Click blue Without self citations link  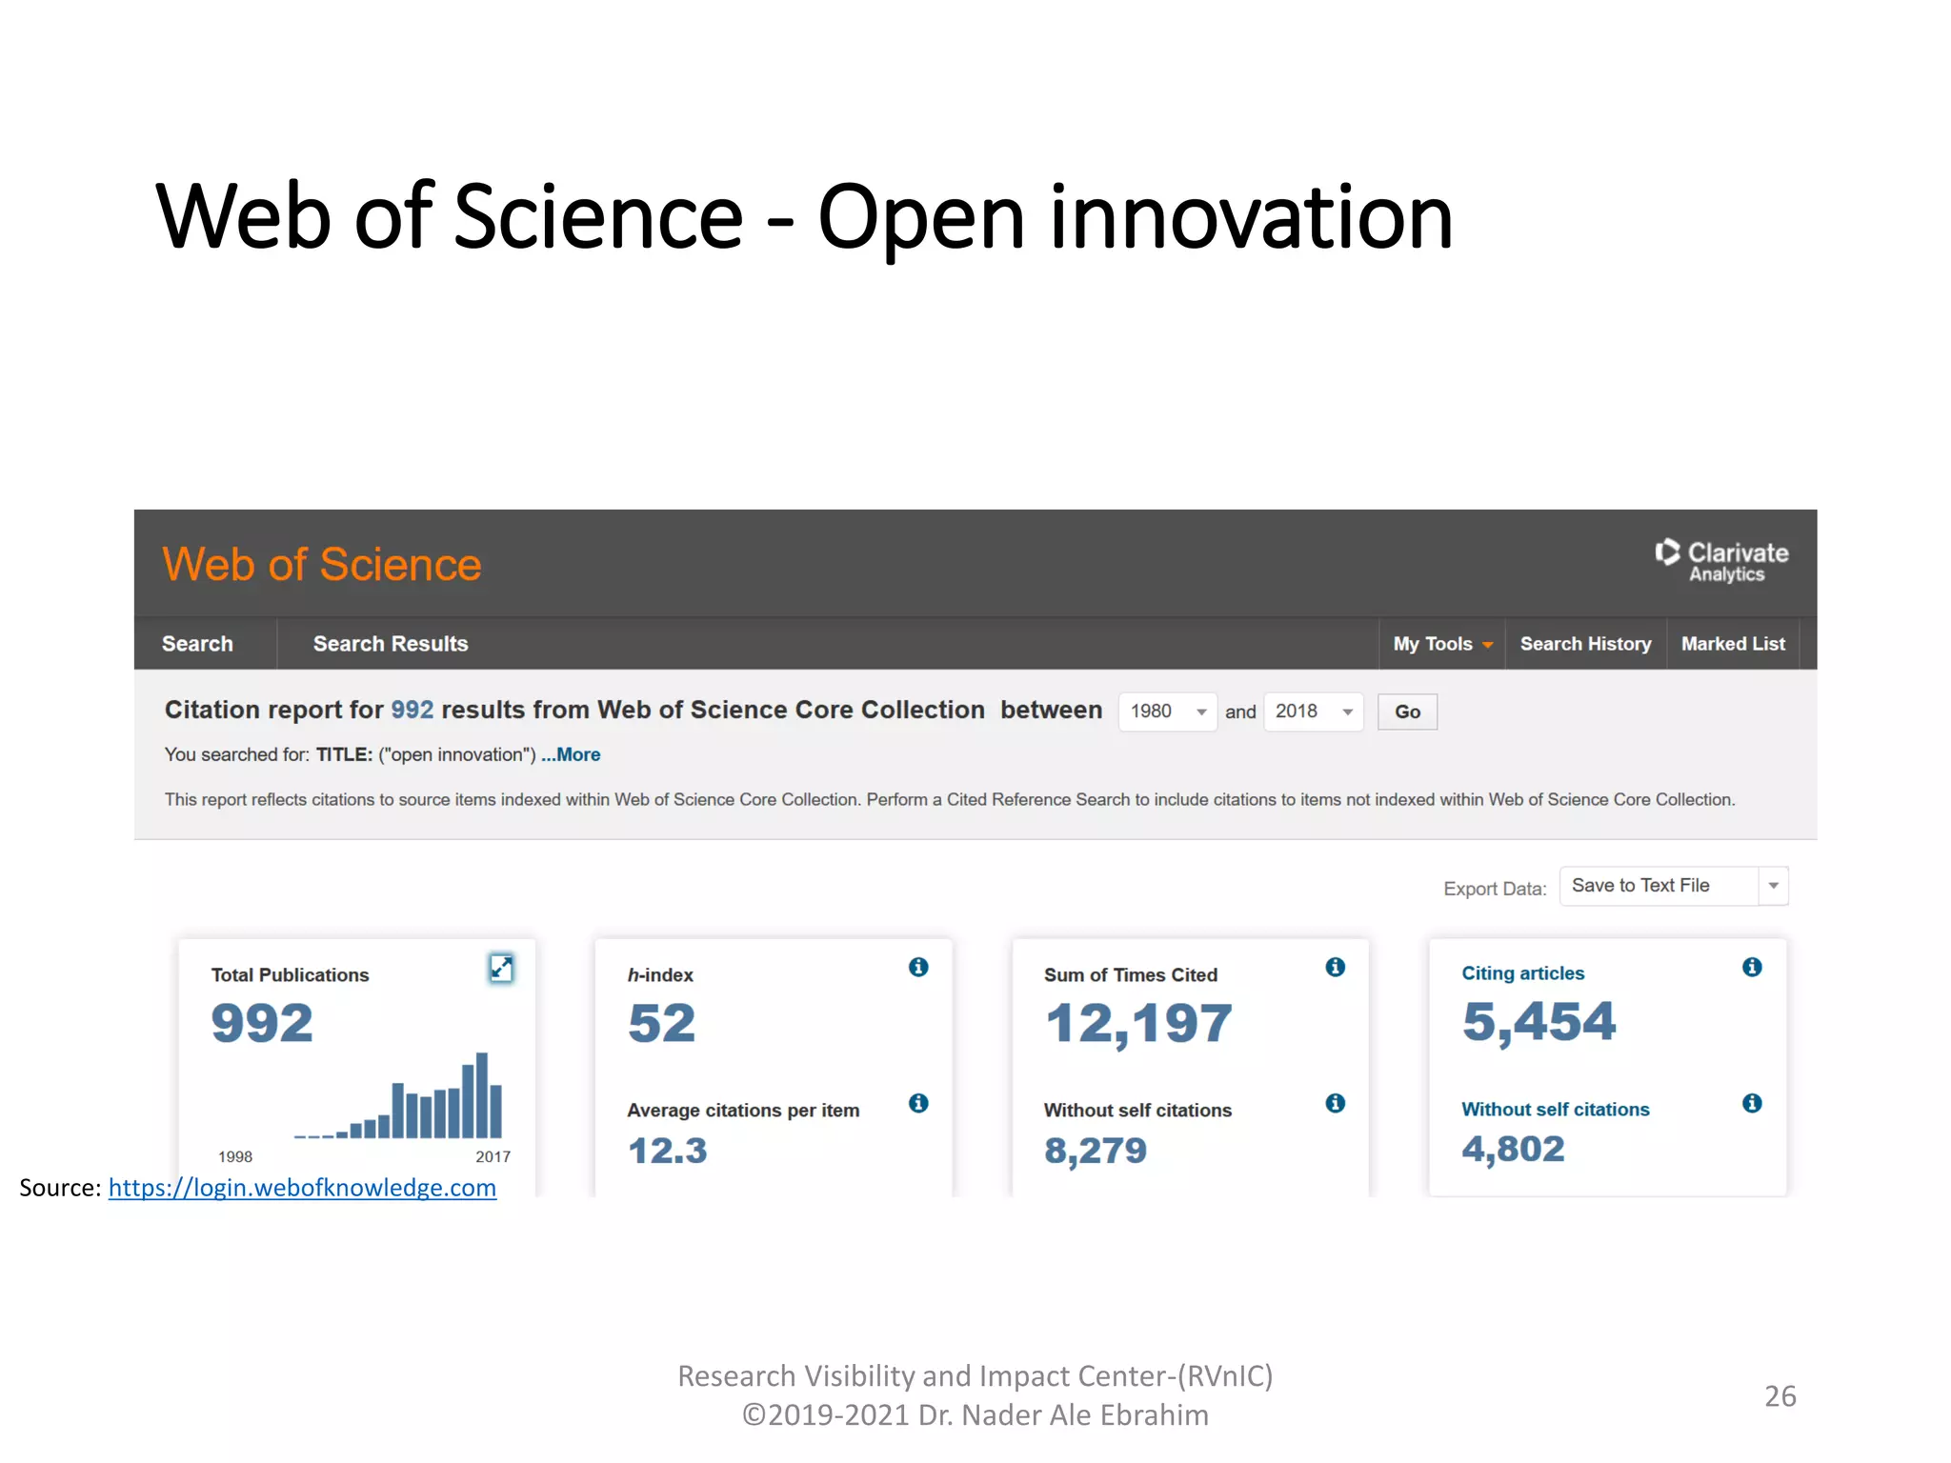[x=1556, y=1110]
